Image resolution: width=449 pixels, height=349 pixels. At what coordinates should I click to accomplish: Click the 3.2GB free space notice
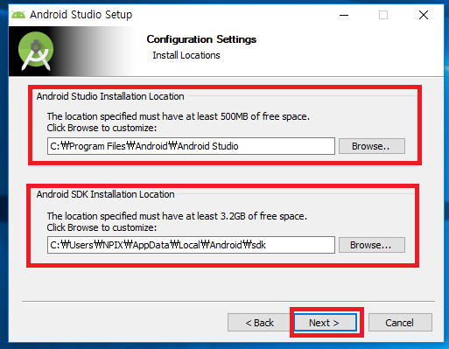pyautogui.click(x=177, y=216)
